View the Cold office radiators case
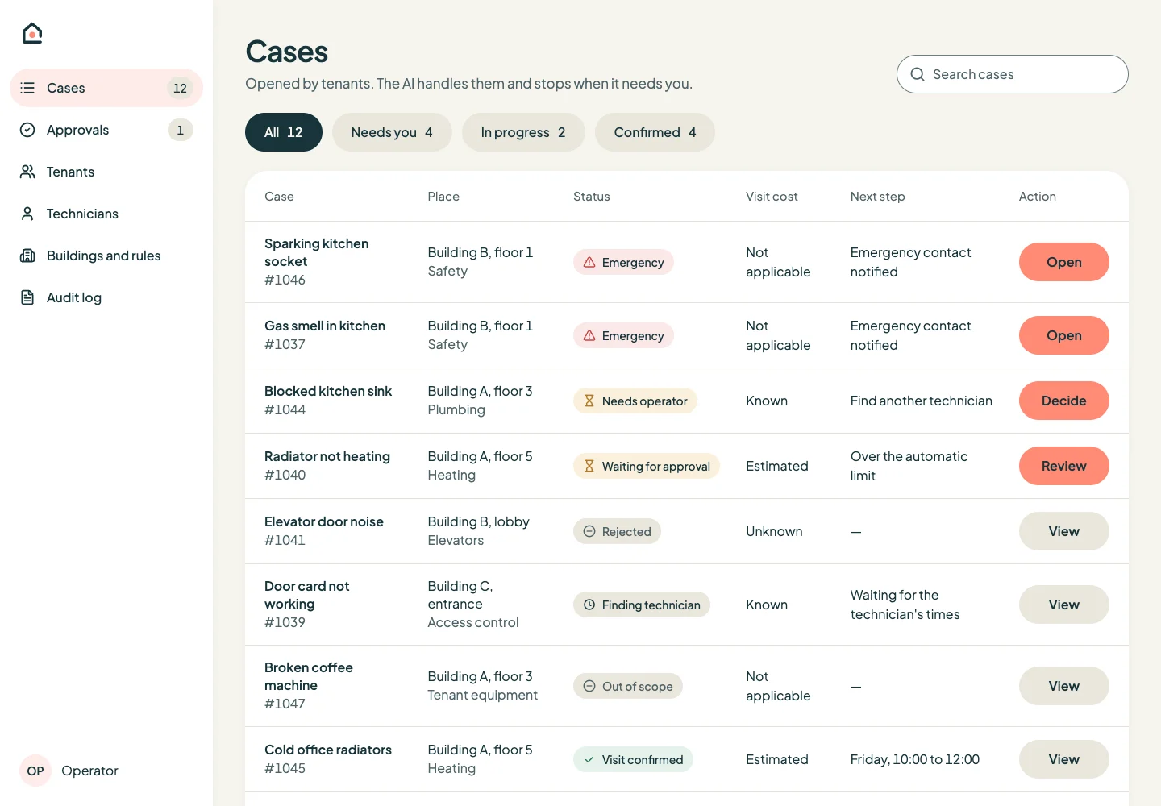Image resolution: width=1161 pixels, height=806 pixels. click(1064, 759)
